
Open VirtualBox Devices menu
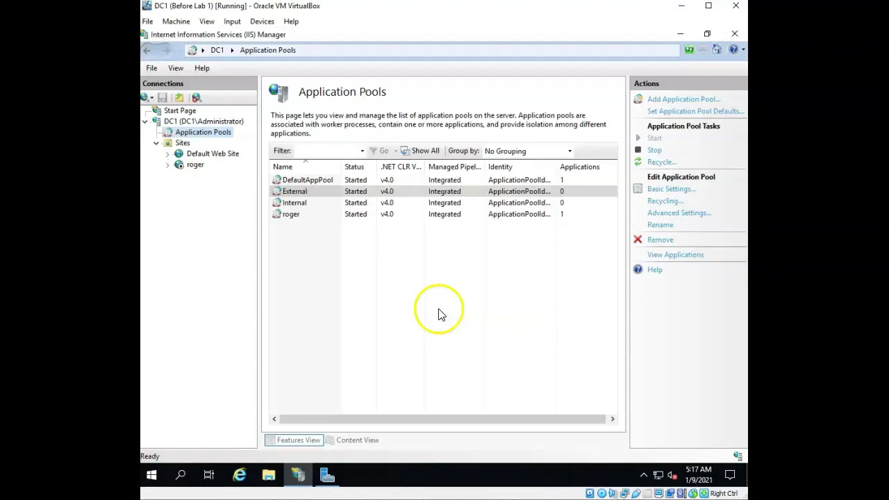262,22
